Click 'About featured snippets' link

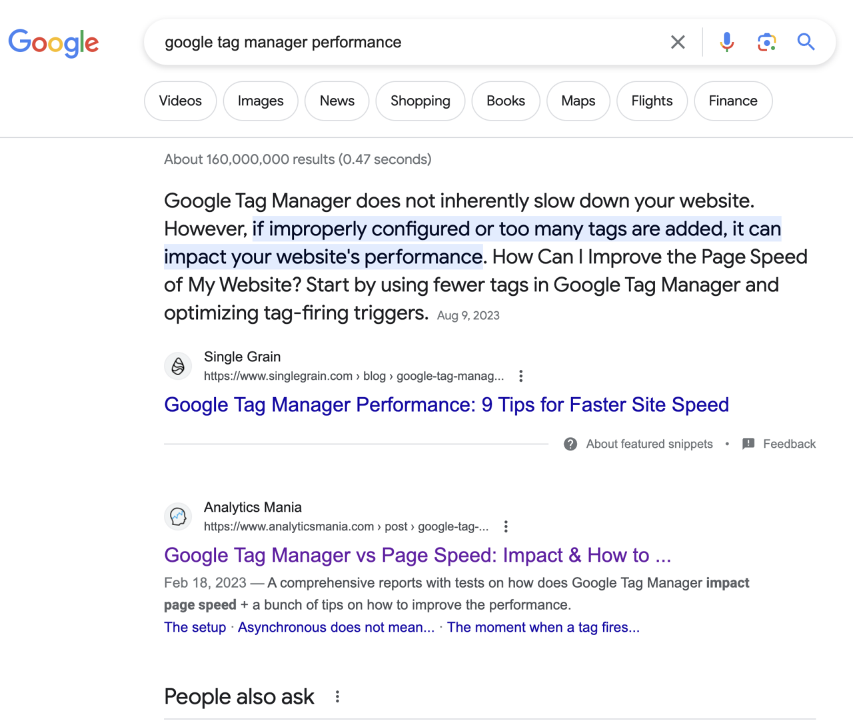click(x=649, y=444)
